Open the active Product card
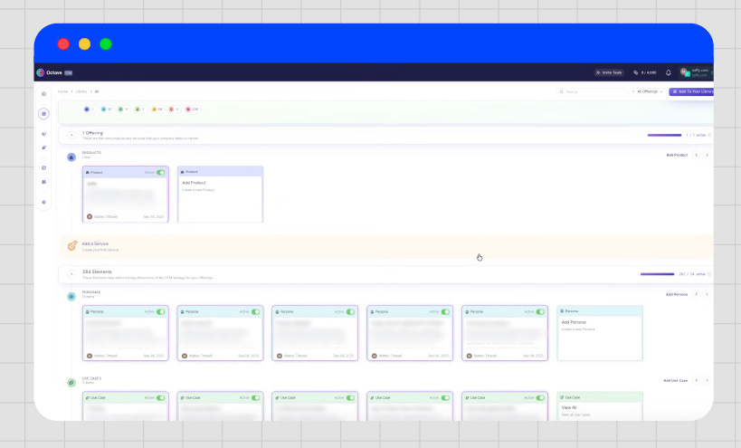Screen dimensions: 741x448 coord(125,195)
